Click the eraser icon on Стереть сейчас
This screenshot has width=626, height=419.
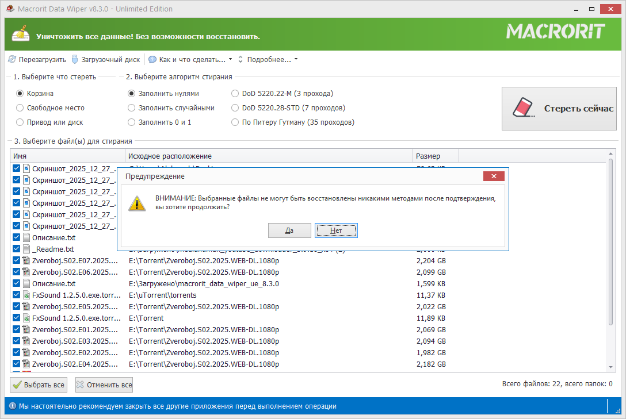(524, 108)
